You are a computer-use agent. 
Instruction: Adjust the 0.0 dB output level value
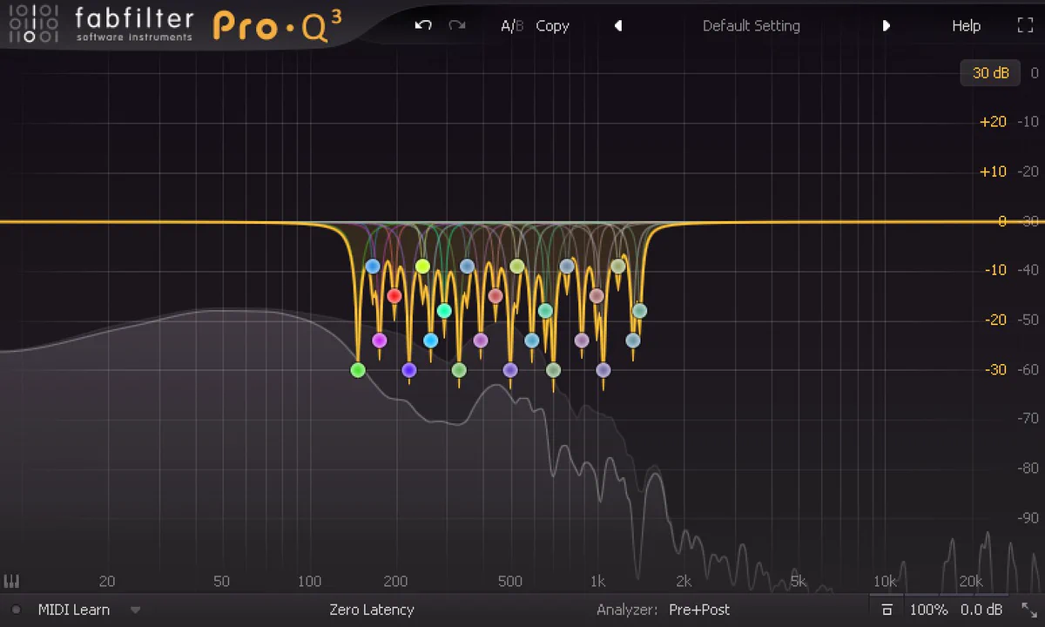point(981,610)
